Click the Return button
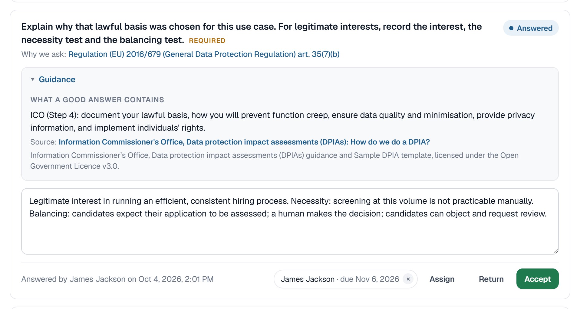580x309 pixels. tap(491, 279)
